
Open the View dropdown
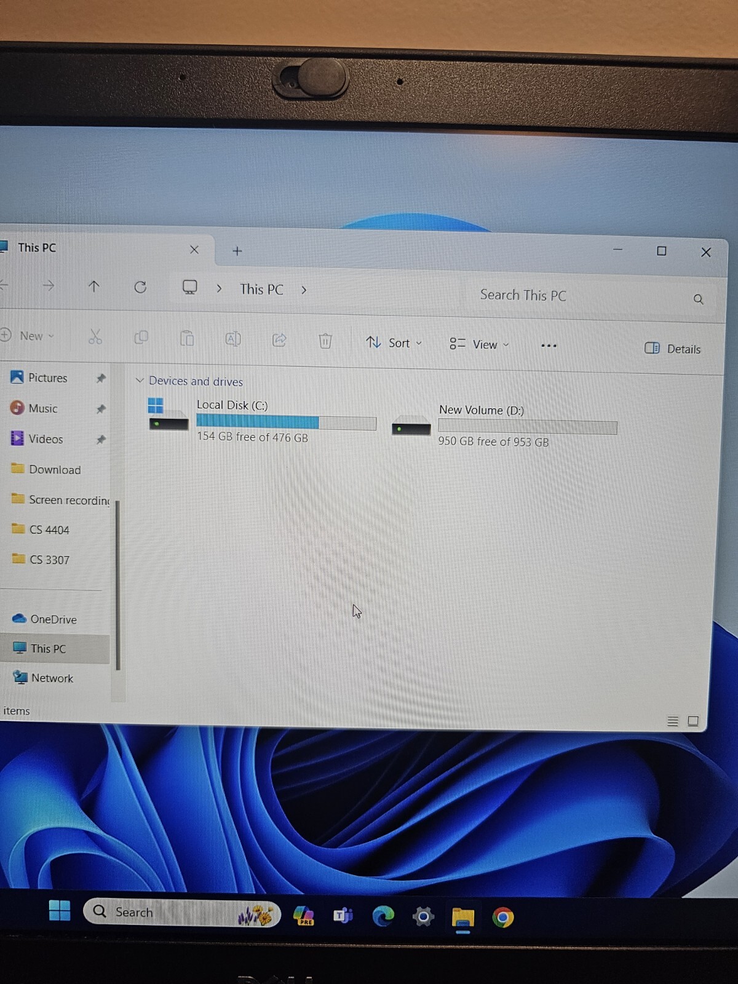(479, 344)
